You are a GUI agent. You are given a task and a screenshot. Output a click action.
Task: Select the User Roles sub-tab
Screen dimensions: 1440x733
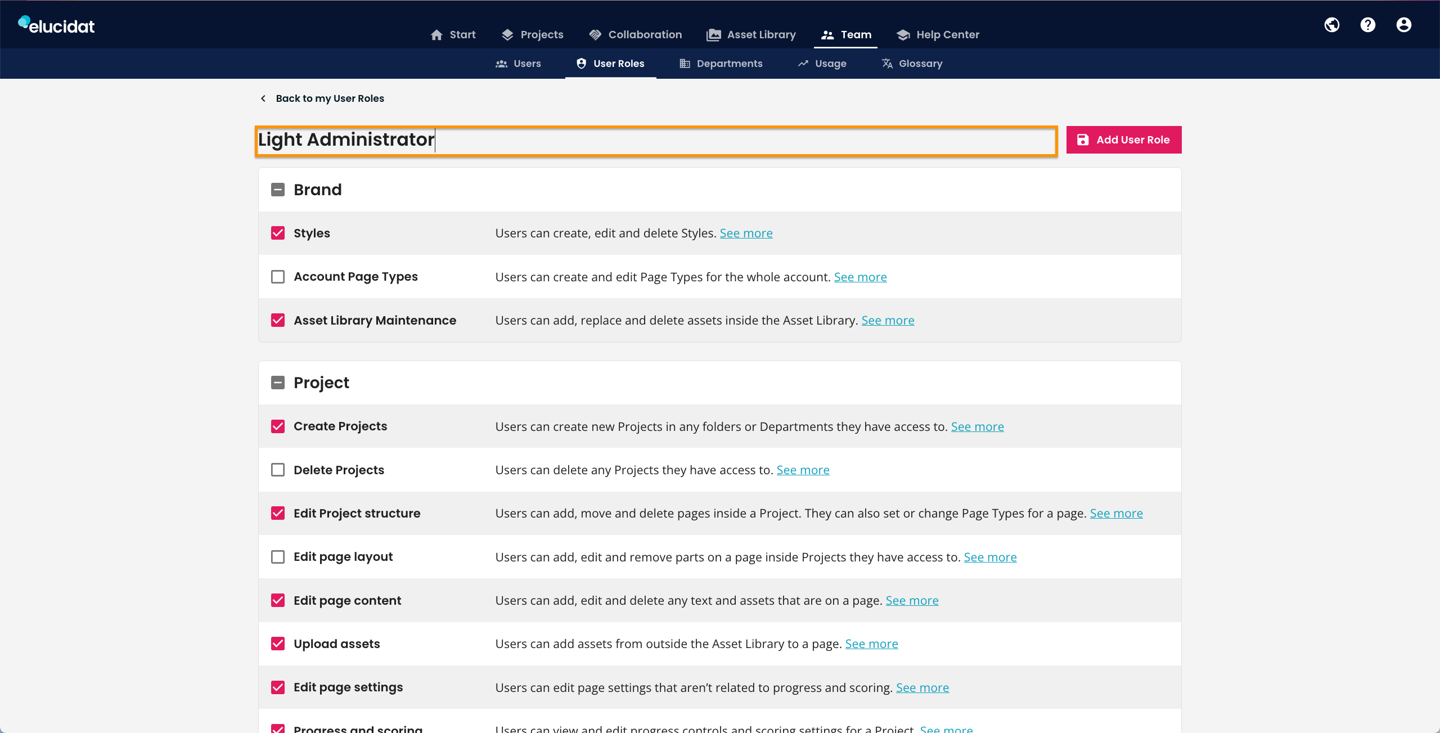[x=611, y=64]
